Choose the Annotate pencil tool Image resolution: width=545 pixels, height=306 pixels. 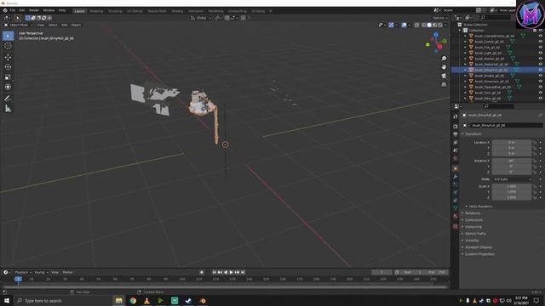pos(8,99)
